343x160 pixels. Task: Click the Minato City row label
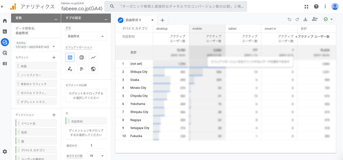138,88
